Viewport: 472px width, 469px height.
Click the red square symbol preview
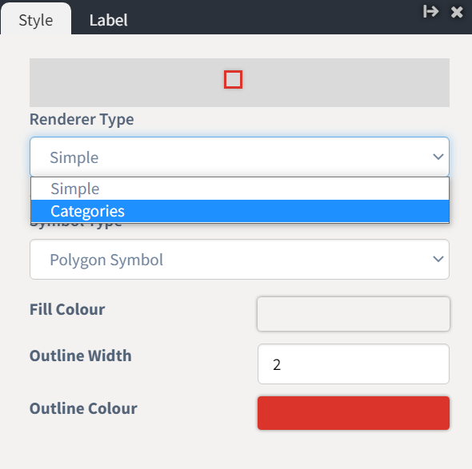tap(233, 80)
